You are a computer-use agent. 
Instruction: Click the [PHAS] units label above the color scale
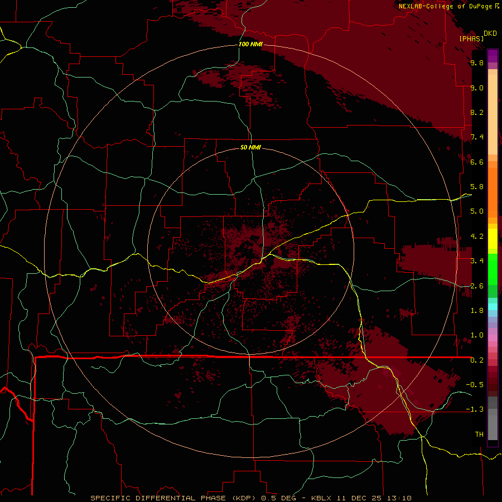pyautogui.click(x=471, y=38)
